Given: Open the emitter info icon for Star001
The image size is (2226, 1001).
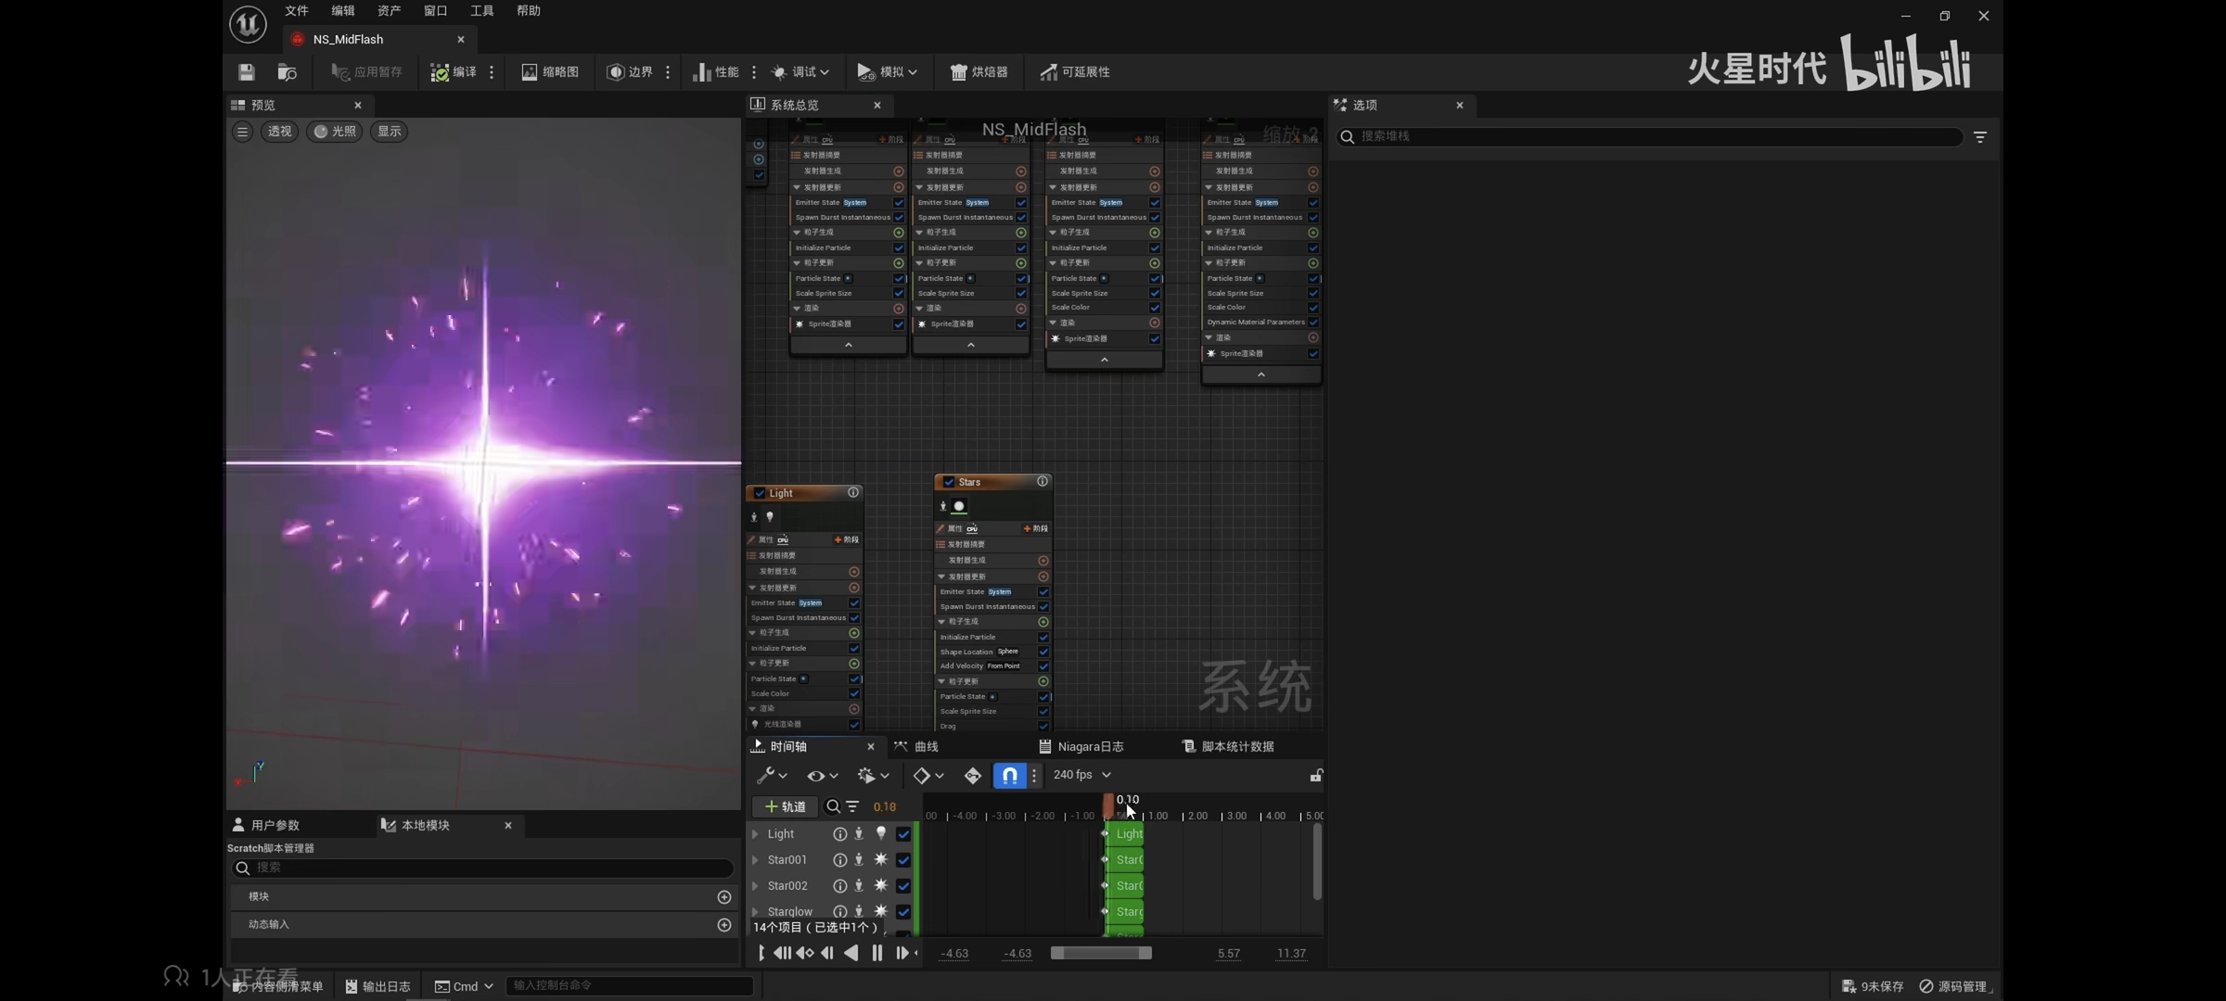Looking at the screenshot, I should (x=839, y=860).
